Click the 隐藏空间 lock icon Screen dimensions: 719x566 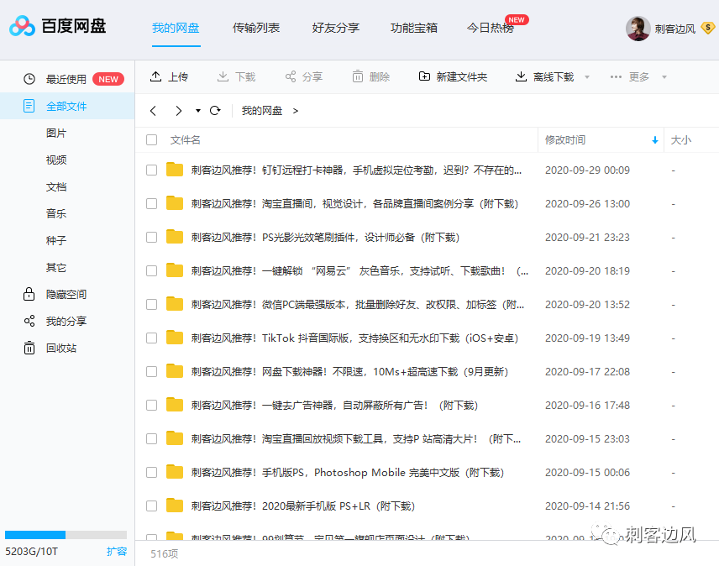[x=29, y=294]
